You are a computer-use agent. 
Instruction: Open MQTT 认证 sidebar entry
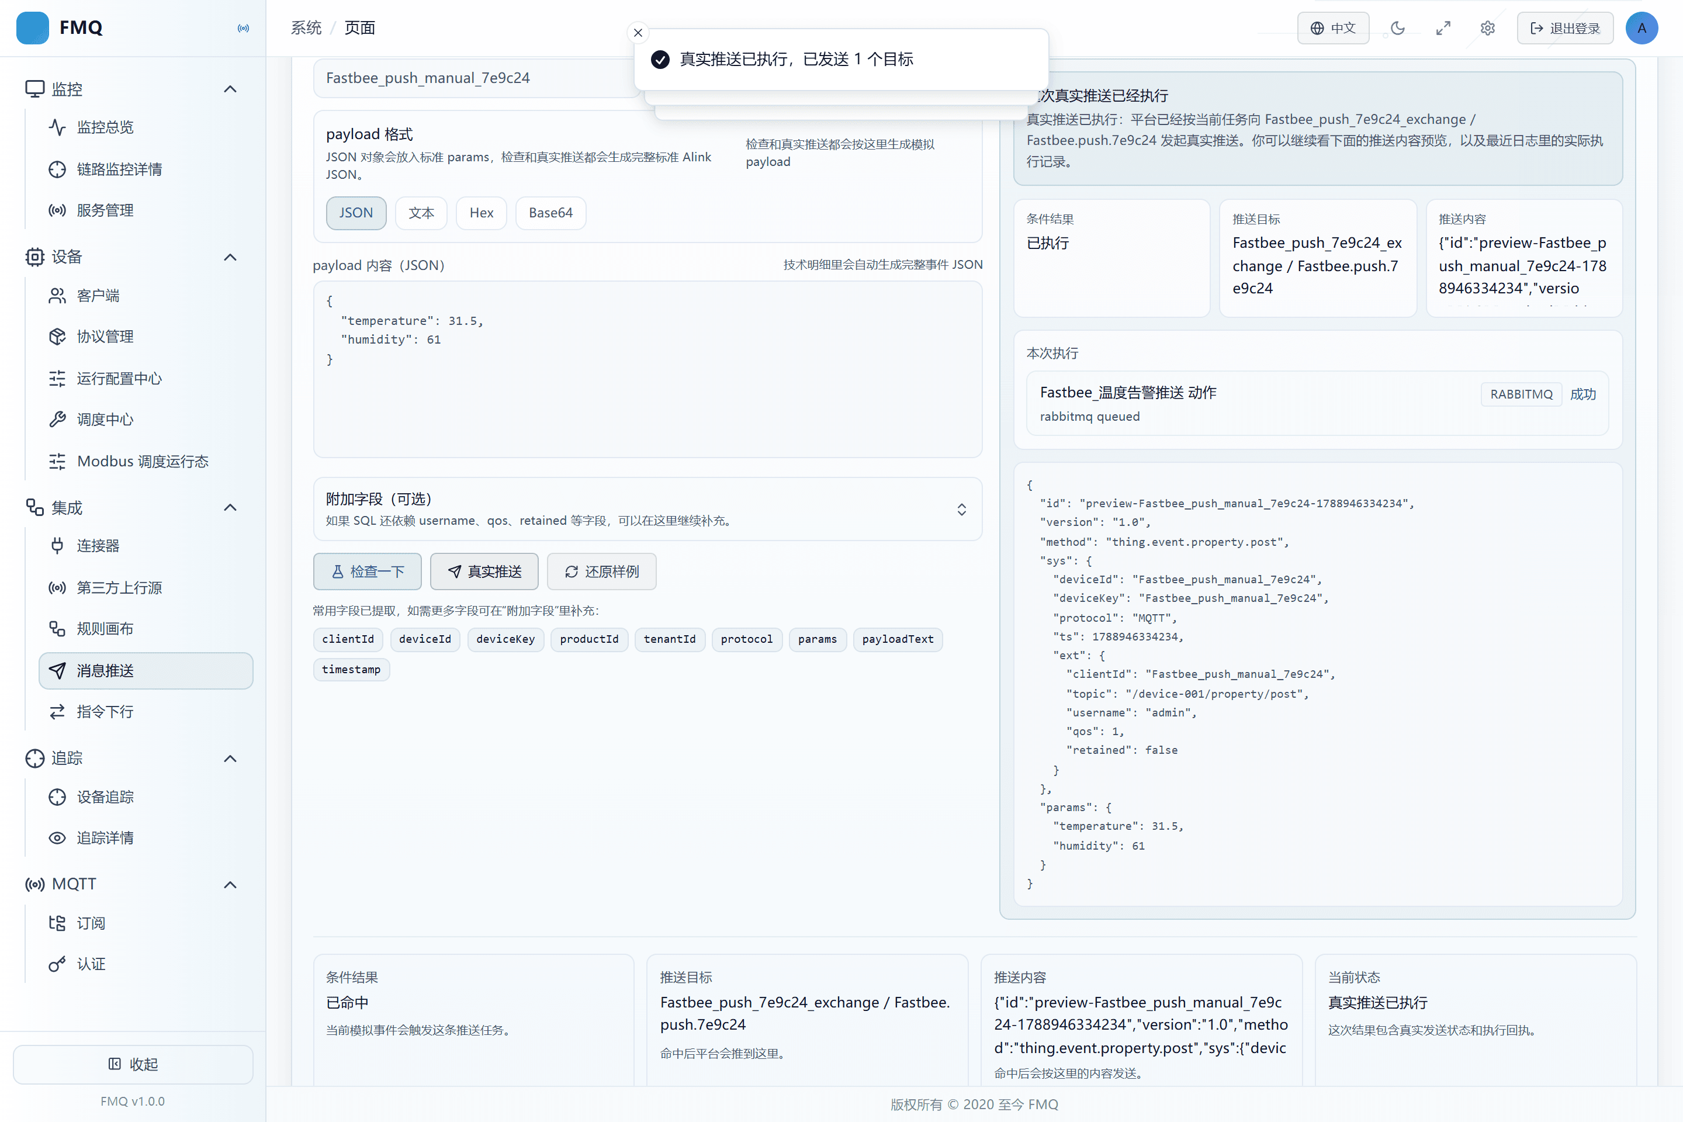coord(146,965)
